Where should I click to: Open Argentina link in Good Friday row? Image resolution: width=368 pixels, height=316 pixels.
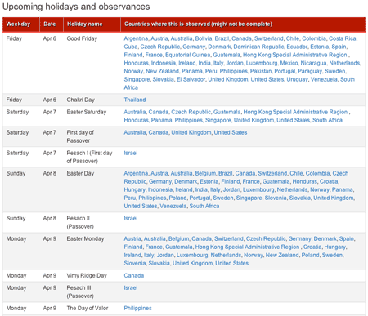pyautogui.click(x=136, y=38)
